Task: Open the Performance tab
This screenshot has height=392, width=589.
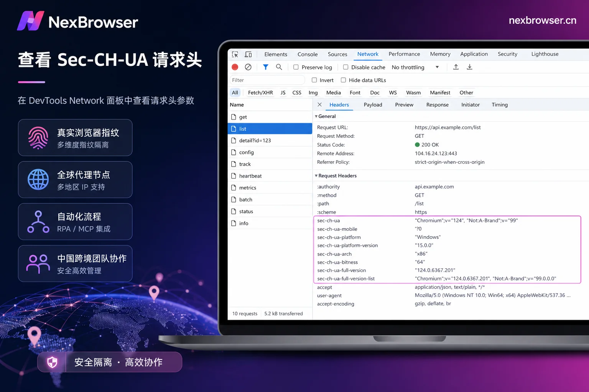Action: (404, 54)
